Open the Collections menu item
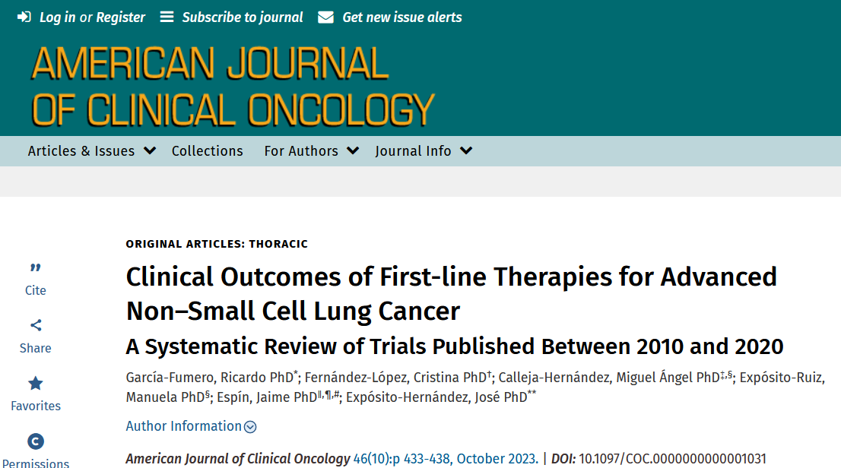 click(x=207, y=150)
